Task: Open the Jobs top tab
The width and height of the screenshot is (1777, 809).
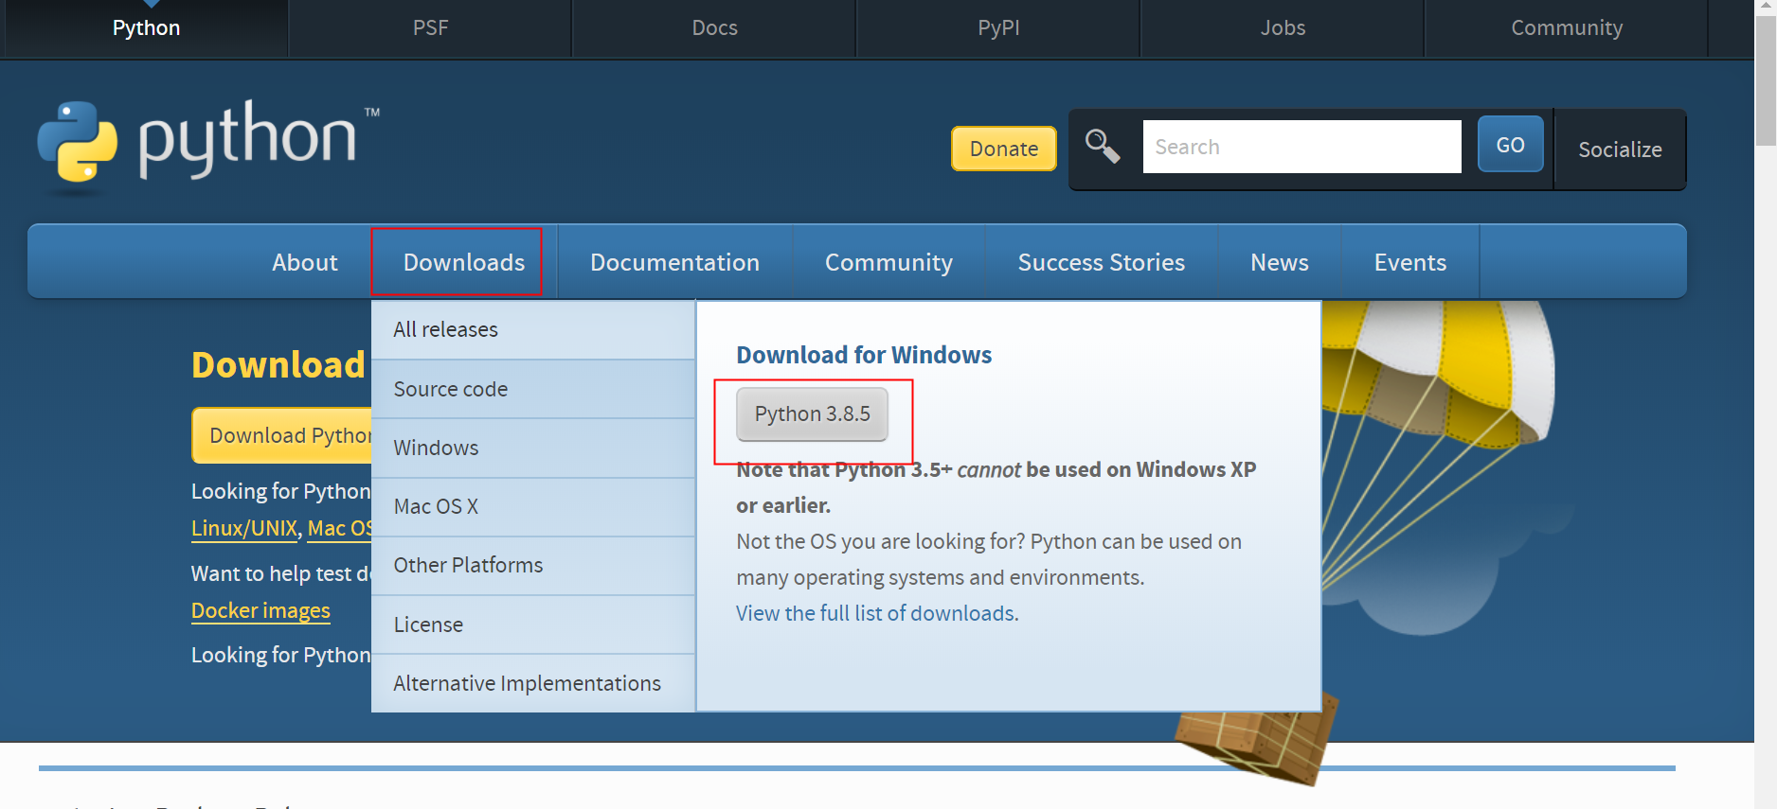Action: tap(1283, 28)
